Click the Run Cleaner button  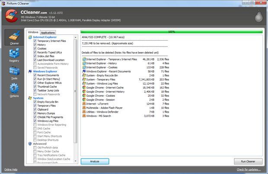pos(248,161)
